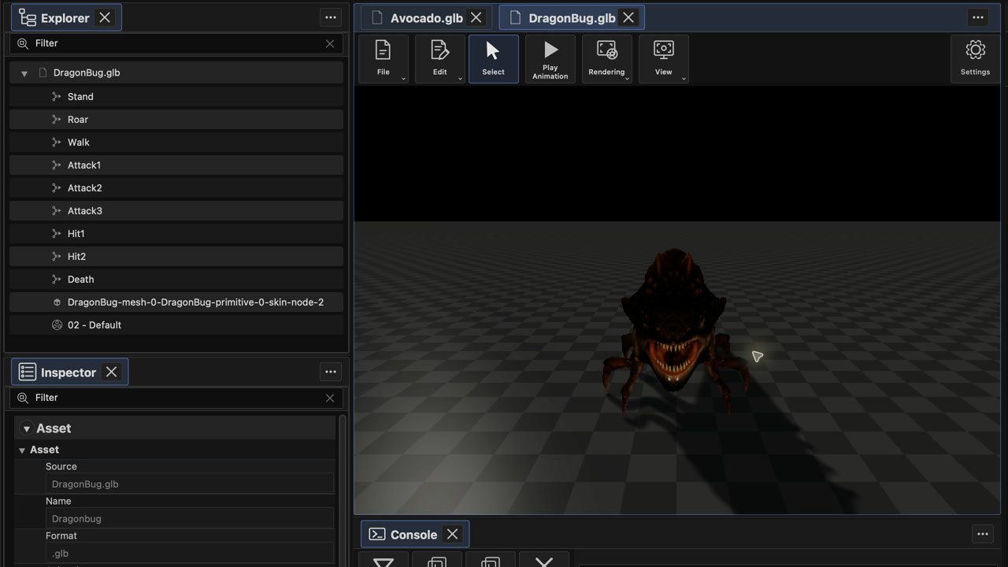Open Explorer panel more options menu

point(331,17)
